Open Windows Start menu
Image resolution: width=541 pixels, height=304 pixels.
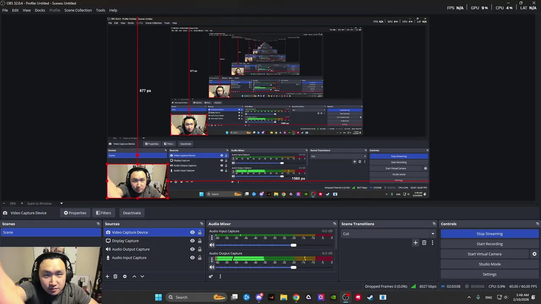coord(158,297)
